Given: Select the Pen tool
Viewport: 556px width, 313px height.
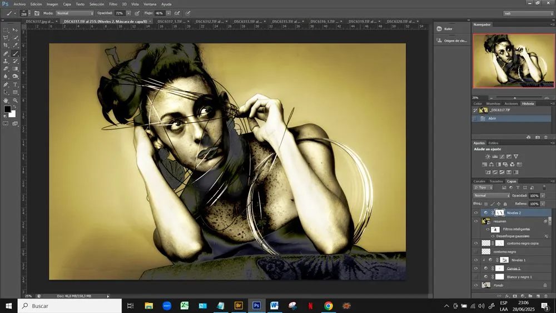Looking at the screenshot, I should pos(6,85).
